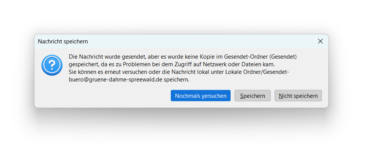Screen dimensions: 380x158
Task: Discard the copy using Nicht speichern
Action: [x=298, y=96]
